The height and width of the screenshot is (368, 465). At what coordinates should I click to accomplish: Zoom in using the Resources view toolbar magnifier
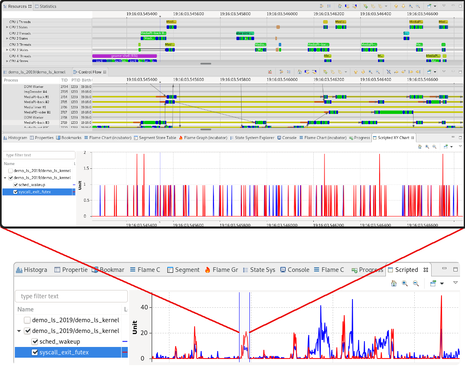411,6
